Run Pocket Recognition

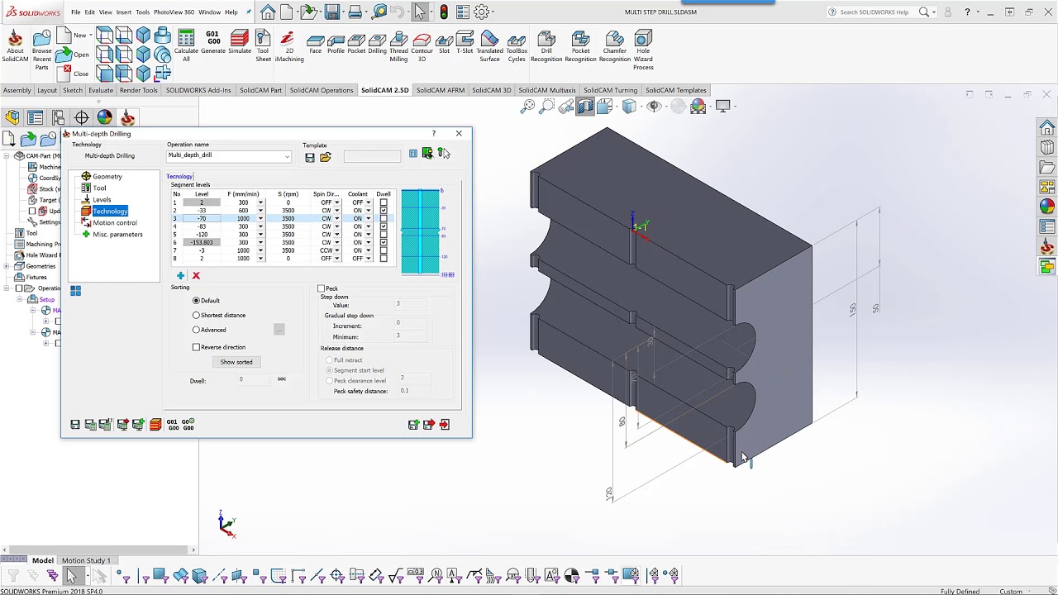tap(580, 45)
